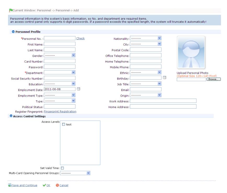Click the Home Address field
This screenshot has height=193, width=227.
click(163, 106)
